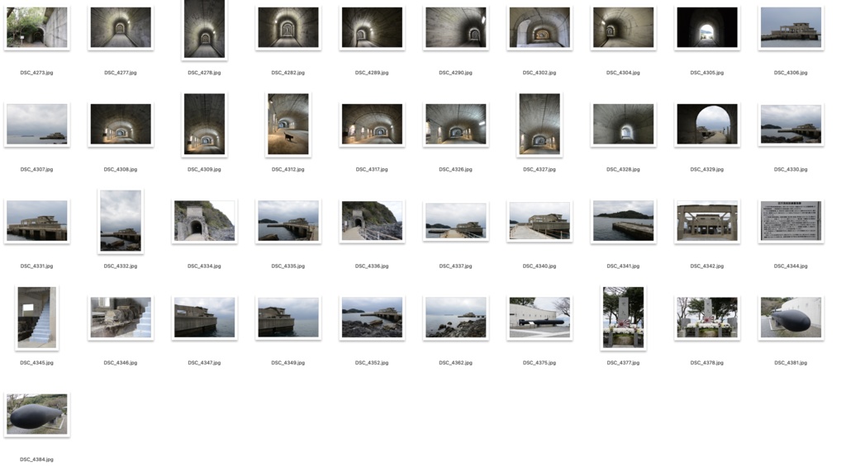
Task: Select the DSC_4352.jpg rocky shore thumbnail
Action: (372, 318)
